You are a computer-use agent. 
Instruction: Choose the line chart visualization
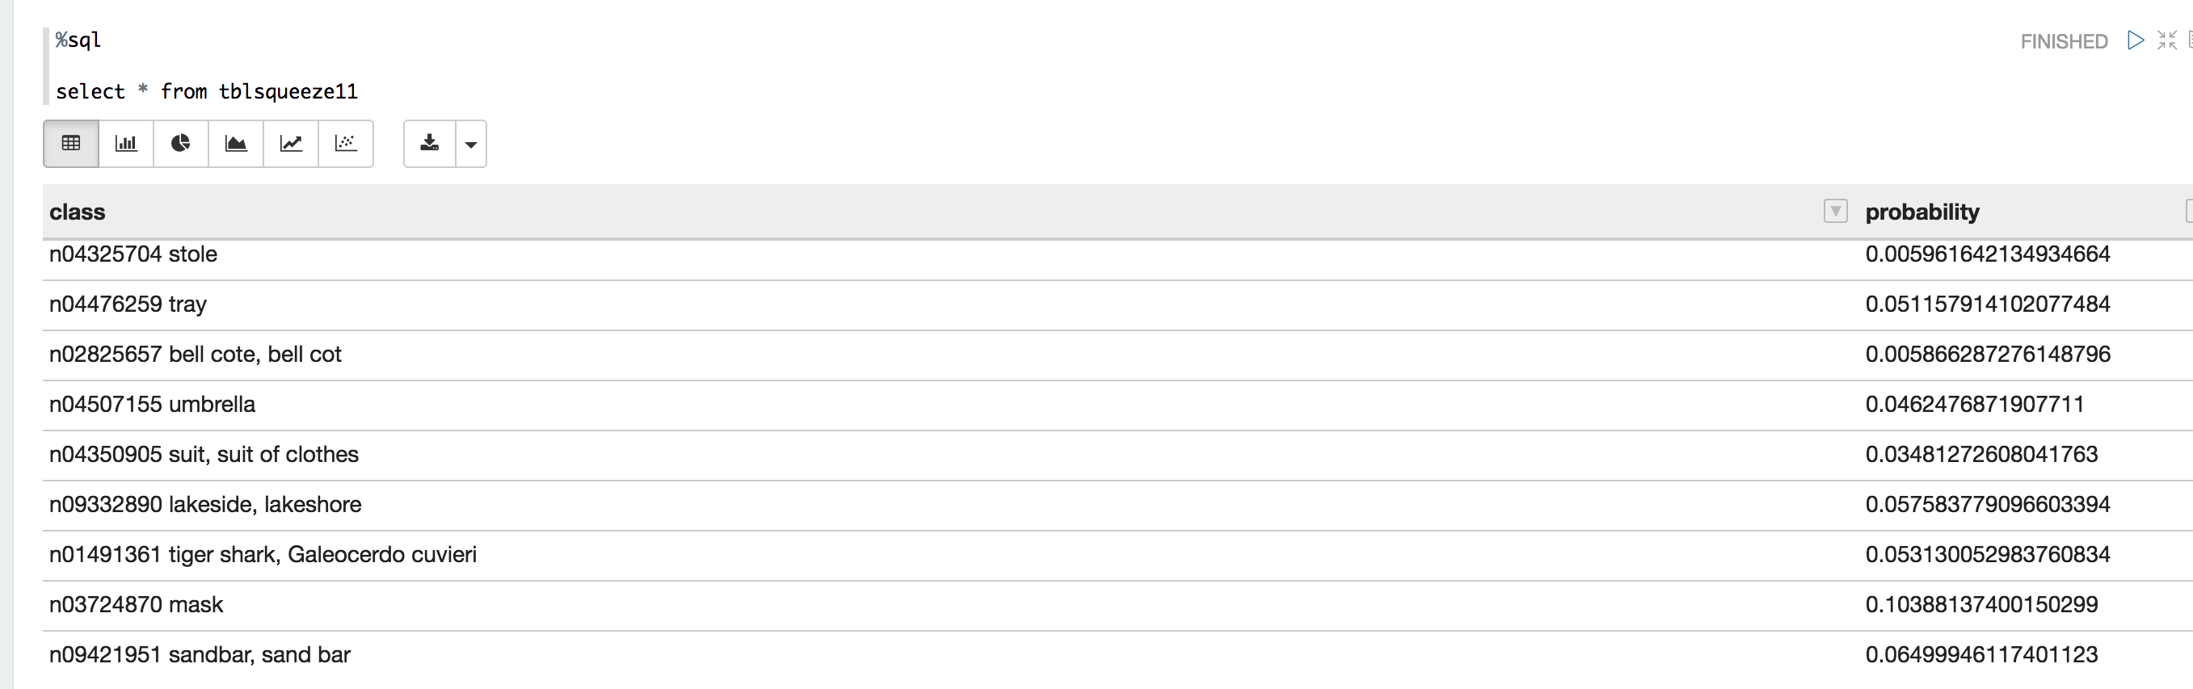tap(290, 144)
